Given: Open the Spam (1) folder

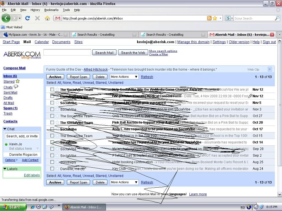Looking at the screenshot, I should tap(10, 108).
